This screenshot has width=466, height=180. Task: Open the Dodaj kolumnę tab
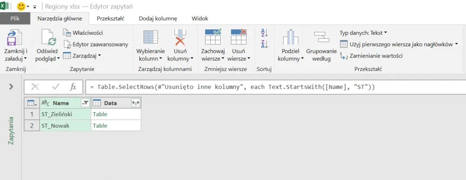pos(158,19)
